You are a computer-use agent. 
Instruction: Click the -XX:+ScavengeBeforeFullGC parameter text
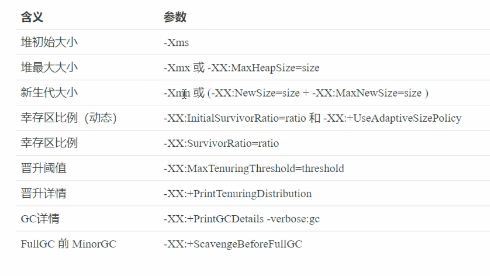233,245
